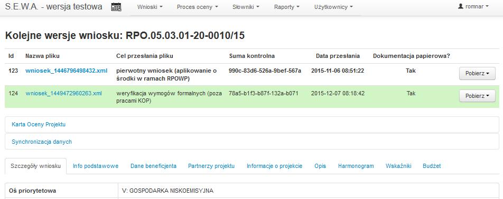Click the Suma kontrolna column header
The height and width of the screenshot is (199, 503).
click(x=252, y=56)
